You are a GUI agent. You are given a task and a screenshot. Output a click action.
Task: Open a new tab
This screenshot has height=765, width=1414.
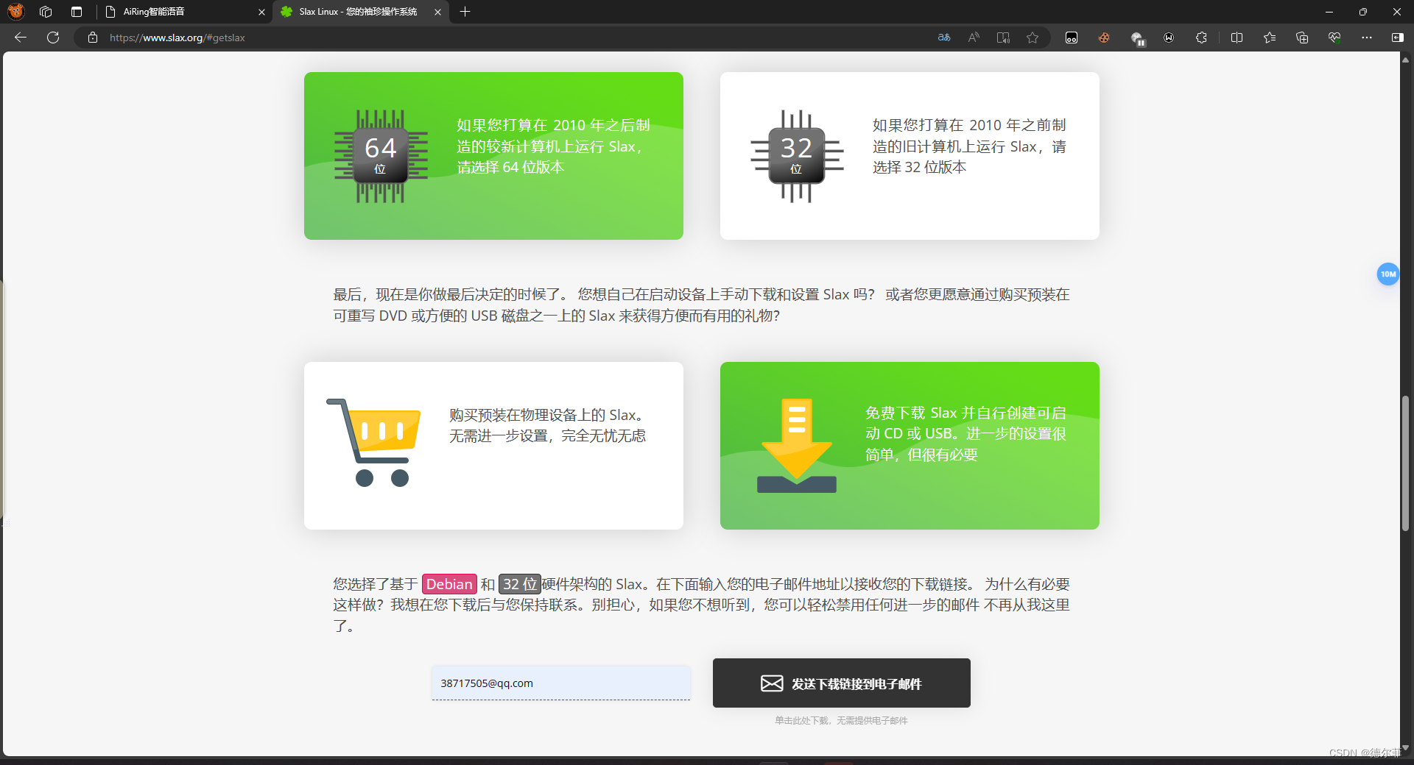[465, 12]
